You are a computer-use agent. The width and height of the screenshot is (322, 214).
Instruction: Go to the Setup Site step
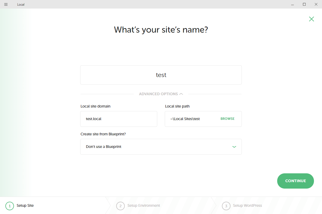point(25,205)
